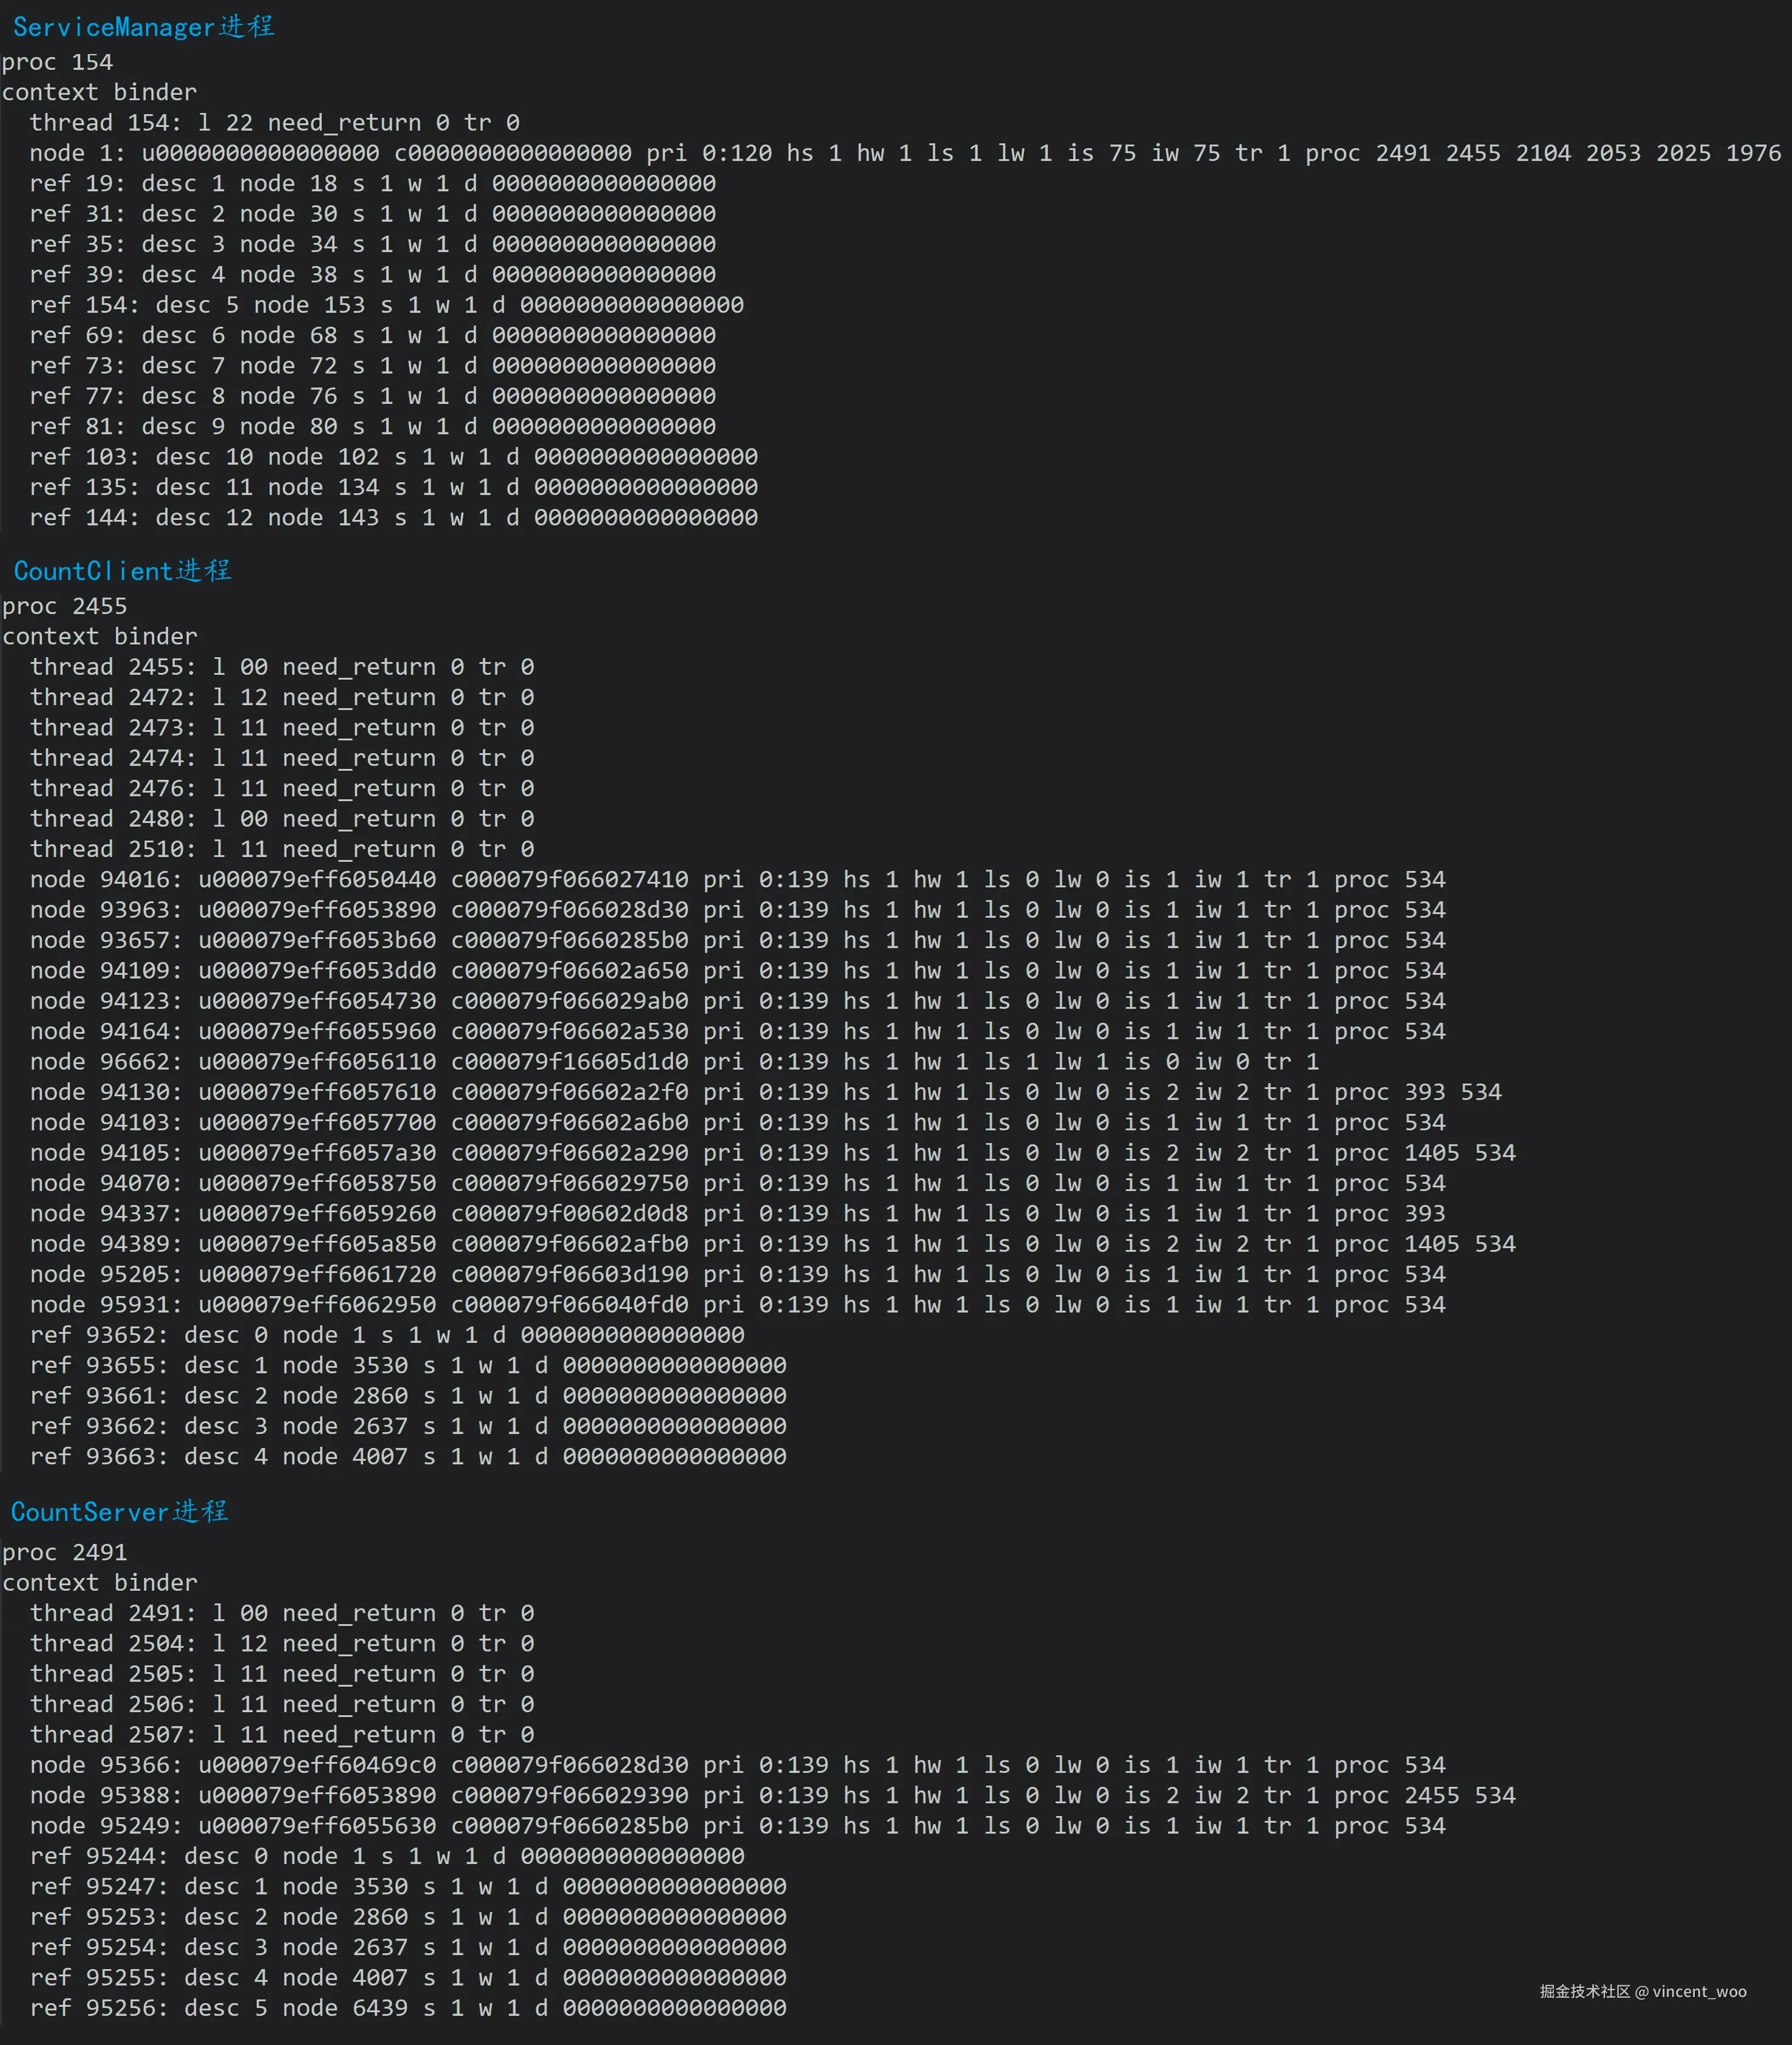1792x2045 pixels.
Task: Click the 'proc 2491' line
Action: coord(64,1552)
